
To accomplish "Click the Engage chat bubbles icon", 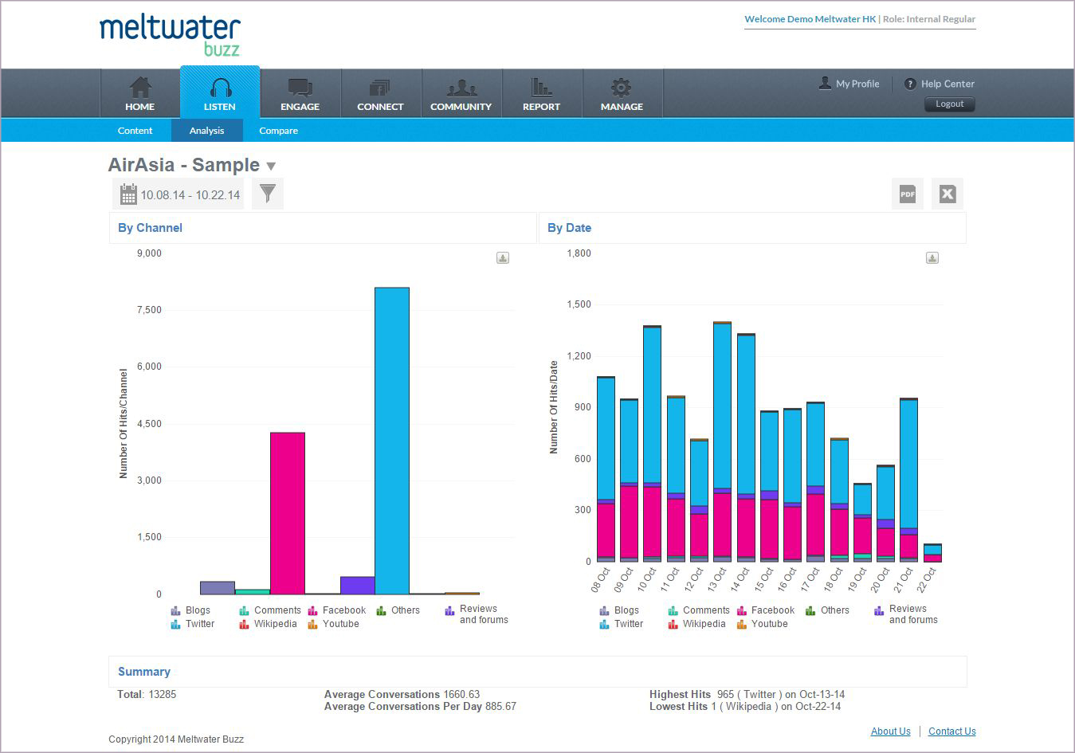I will pyautogui.click(x=300, y=88).
